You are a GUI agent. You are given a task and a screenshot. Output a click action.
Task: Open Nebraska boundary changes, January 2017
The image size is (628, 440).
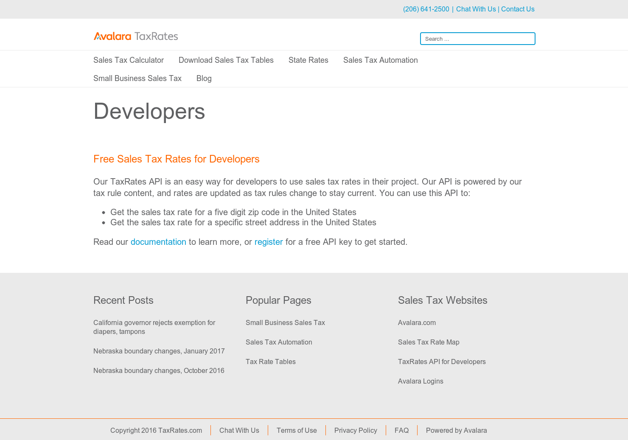click(x=159, y=351)
